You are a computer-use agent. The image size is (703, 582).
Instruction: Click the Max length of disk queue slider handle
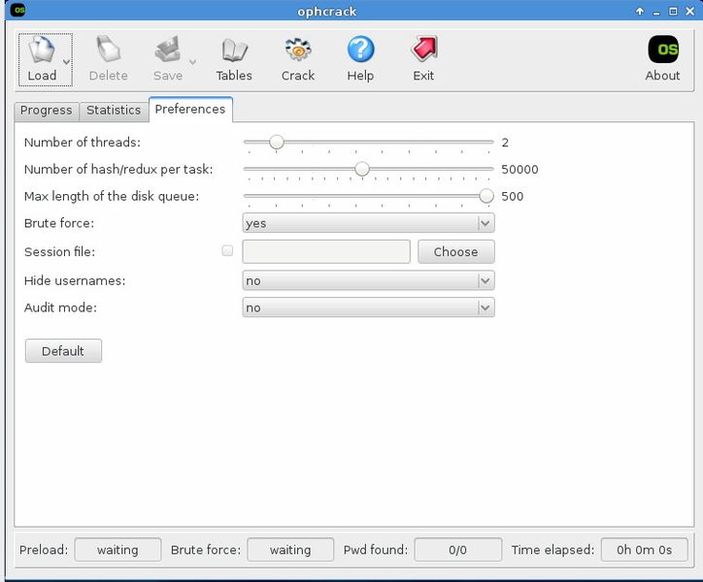pyautogui.click(x=486, y=196)
